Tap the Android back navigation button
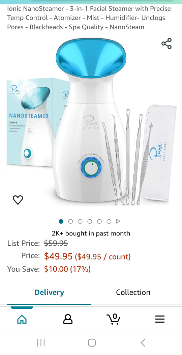Viewport: 182px width, 355px height. tap(143, 343)
